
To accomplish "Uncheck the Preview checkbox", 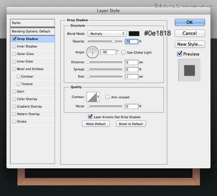I will coord(180,54).
